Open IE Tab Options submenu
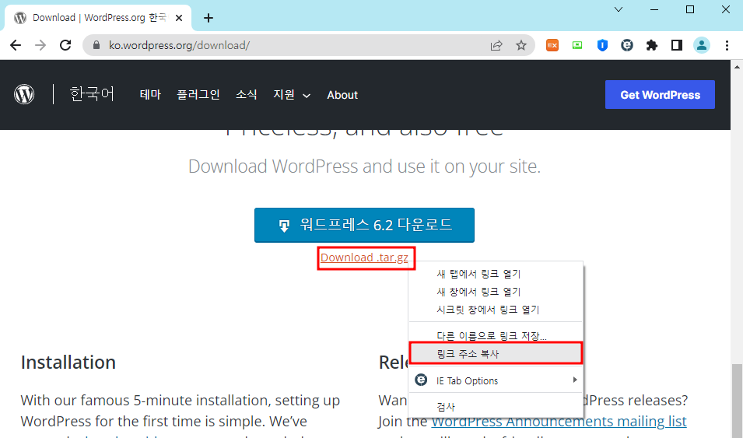 click(495, 380)
